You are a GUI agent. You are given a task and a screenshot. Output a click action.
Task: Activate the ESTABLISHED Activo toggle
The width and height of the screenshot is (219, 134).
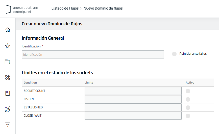[x=188, y=108]
